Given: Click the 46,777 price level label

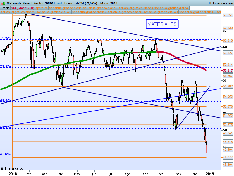Looking at the screenshot, I should (228, 158).
